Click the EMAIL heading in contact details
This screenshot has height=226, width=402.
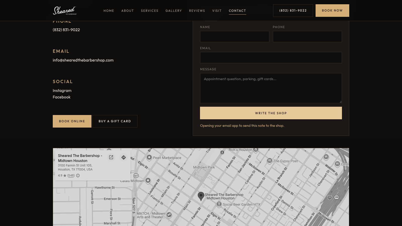coord(61,51)
